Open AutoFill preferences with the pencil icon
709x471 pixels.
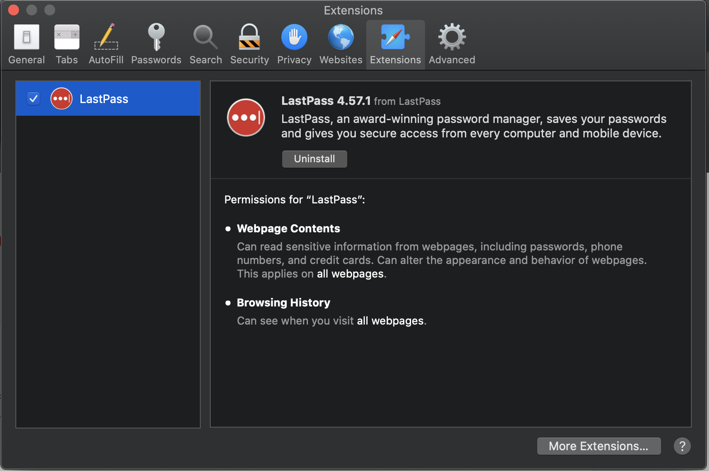point(106,44)
